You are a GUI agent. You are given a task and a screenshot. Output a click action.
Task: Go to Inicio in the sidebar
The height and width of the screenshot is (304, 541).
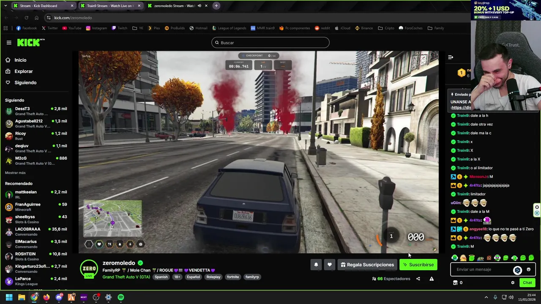pos(16,60)
